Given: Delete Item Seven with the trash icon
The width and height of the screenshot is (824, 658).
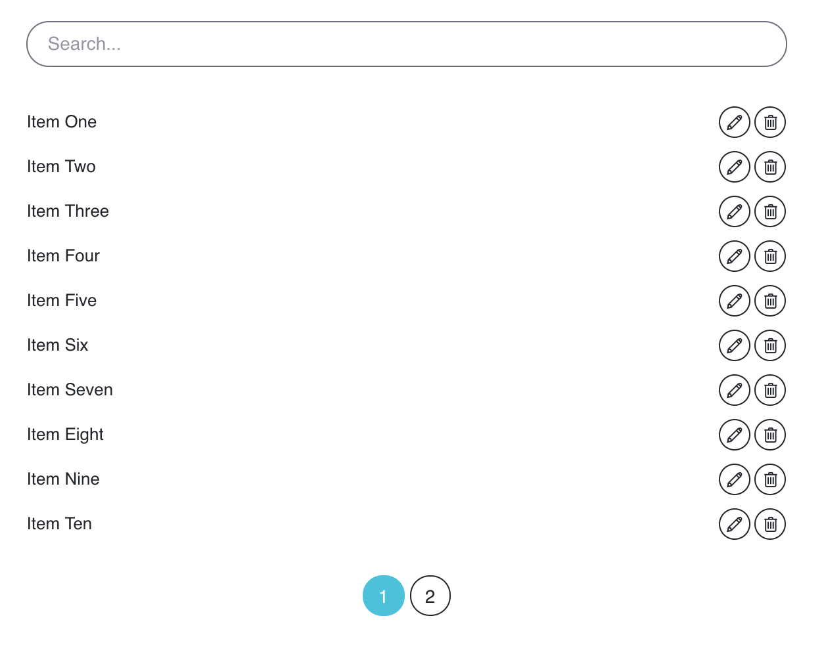Looking at the screenshot, I should tap(770, 390).
